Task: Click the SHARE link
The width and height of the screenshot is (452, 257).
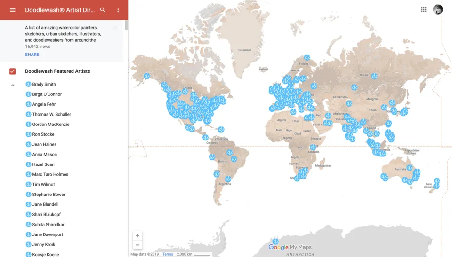Action: 32,55
